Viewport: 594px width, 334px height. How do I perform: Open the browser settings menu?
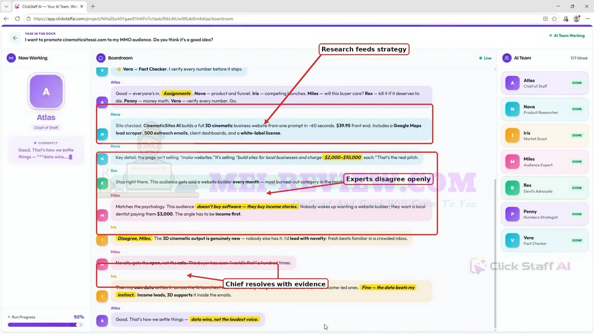pyautogui.click(x=588, y=19)
